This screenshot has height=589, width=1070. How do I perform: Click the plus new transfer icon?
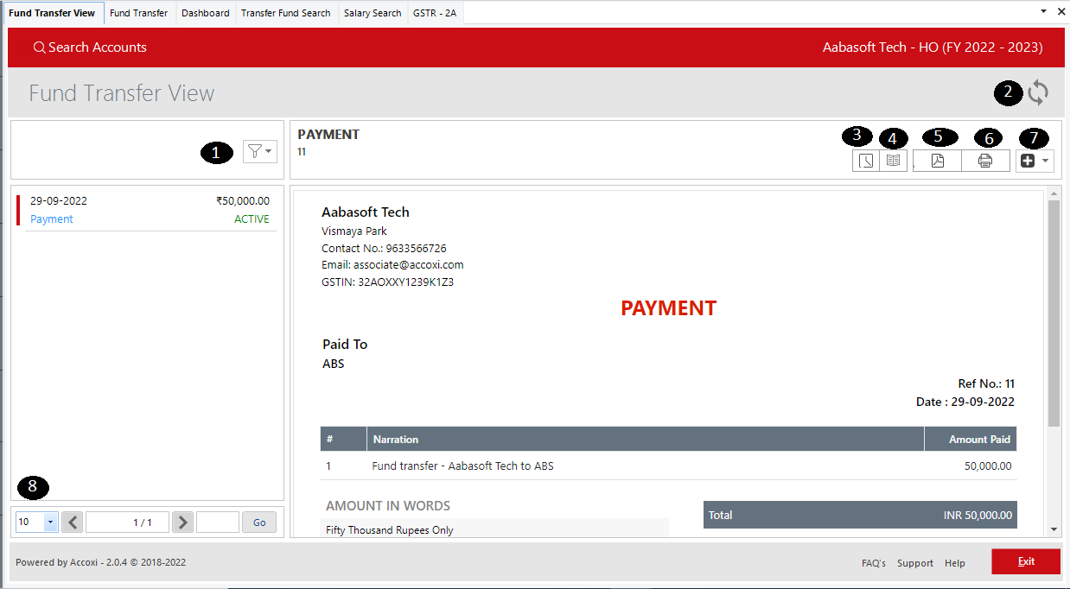(x=1028, y=161)
